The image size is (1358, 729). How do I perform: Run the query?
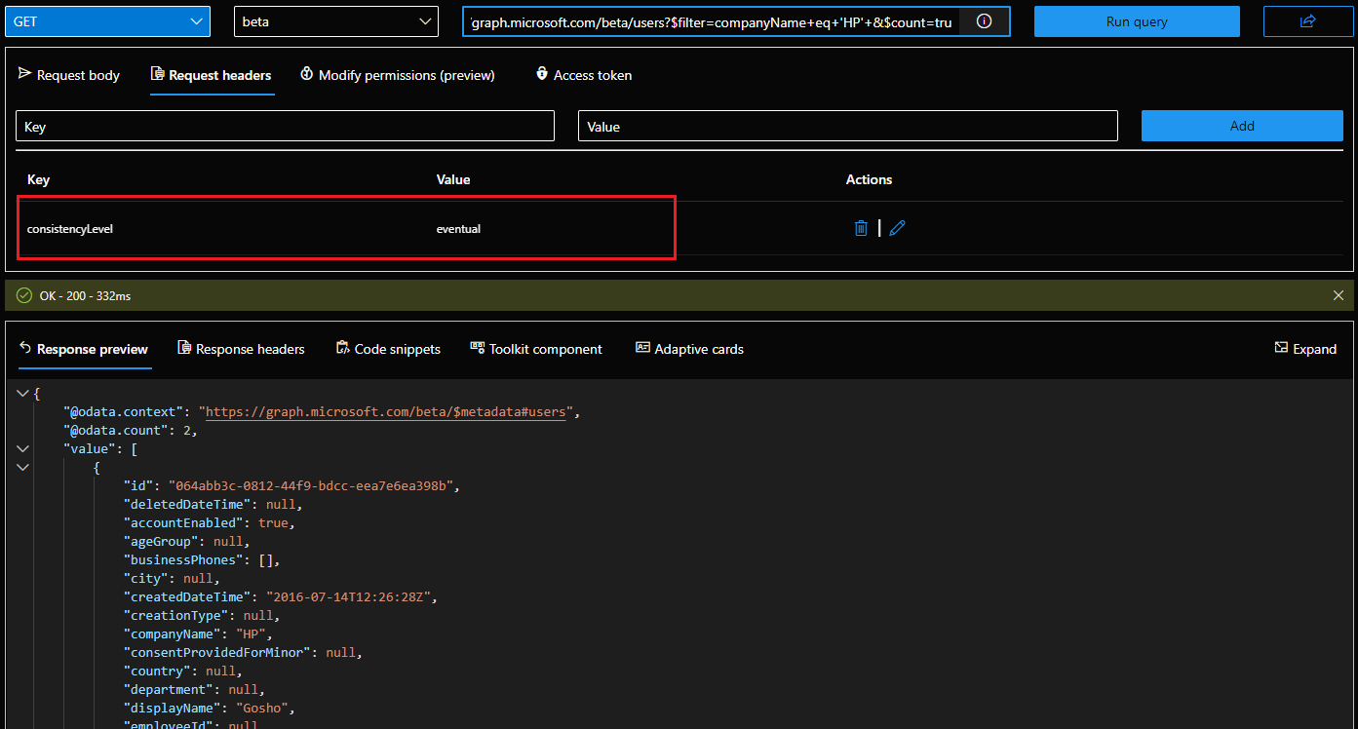pyautogui.click(x=1137, y=21)
